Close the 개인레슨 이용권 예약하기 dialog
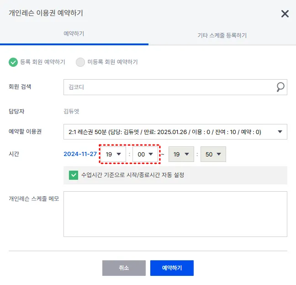 (285, 14)
